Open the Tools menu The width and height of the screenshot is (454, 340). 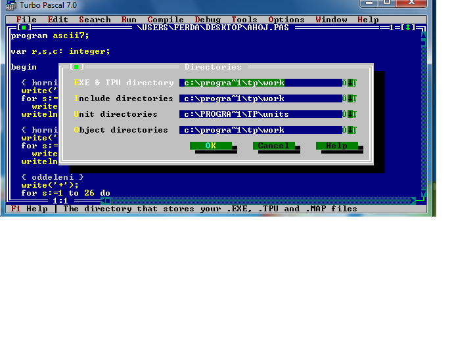point(244,20)
